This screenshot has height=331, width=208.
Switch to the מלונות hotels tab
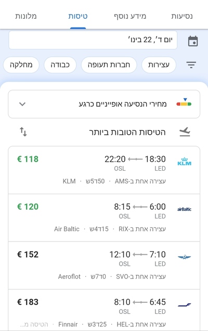tap(26, 16)
